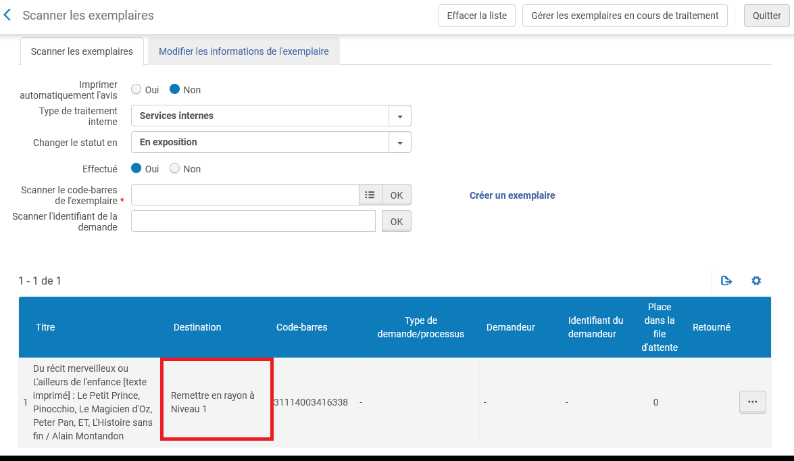Expand Type de traitement interne dropdown
This screenshot has height=461, width=794.
click(399, 116)
